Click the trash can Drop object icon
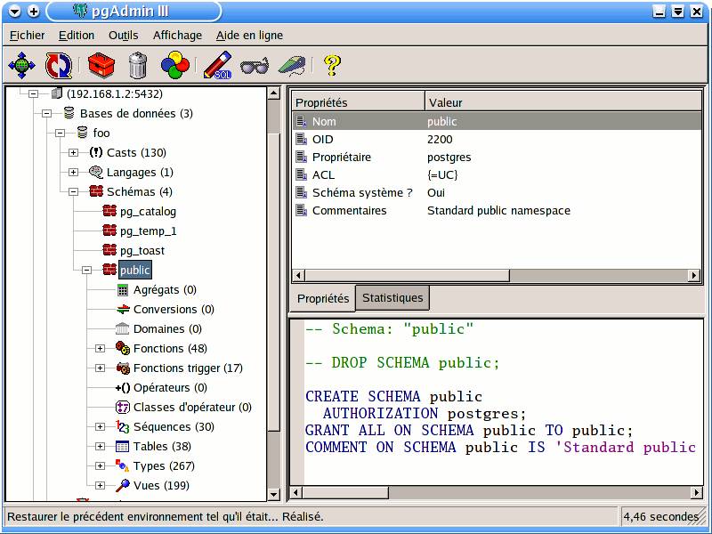 click(138, 65)
